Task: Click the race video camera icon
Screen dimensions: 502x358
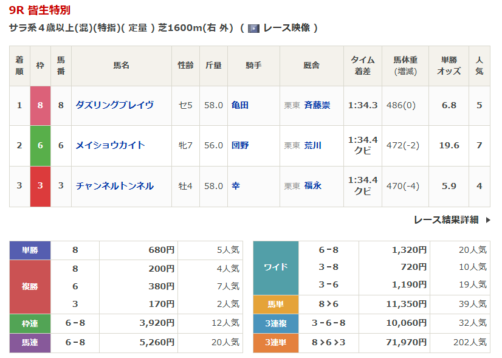Action: click(253, 28)
